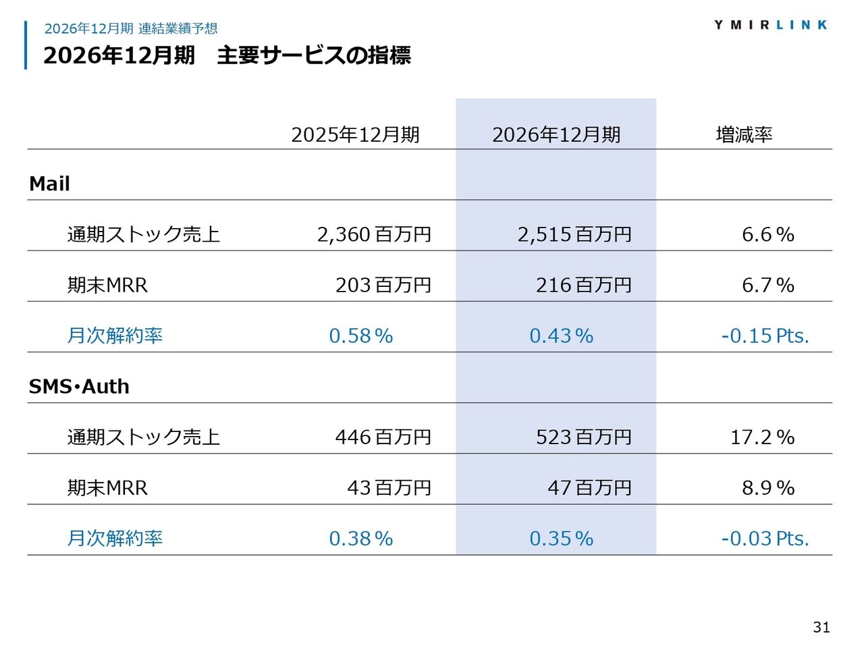Click the -0.03 Pts. change value
Image resolution: width=864 pixels, height=648 pixels.
pyautogui.click(x=765, y=538)
